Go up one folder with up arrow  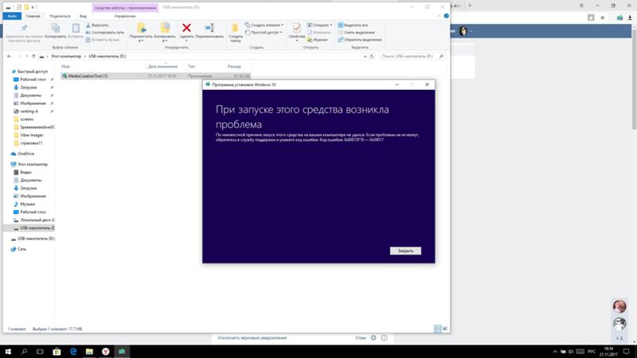coord(33,56)
